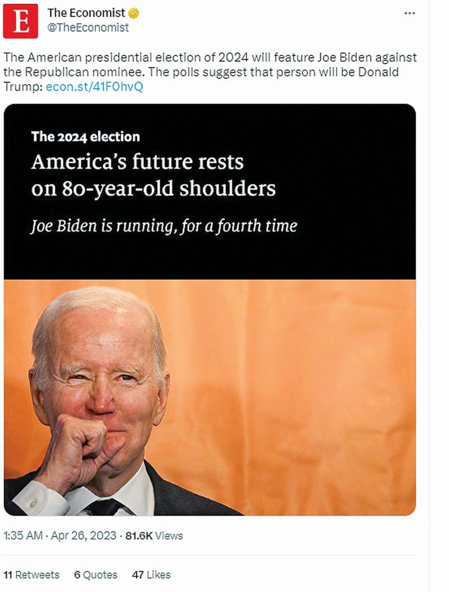This screenshot has width=449, height=592.
Task: Click The Economist red logo avatar
Action: coord(20,21)
